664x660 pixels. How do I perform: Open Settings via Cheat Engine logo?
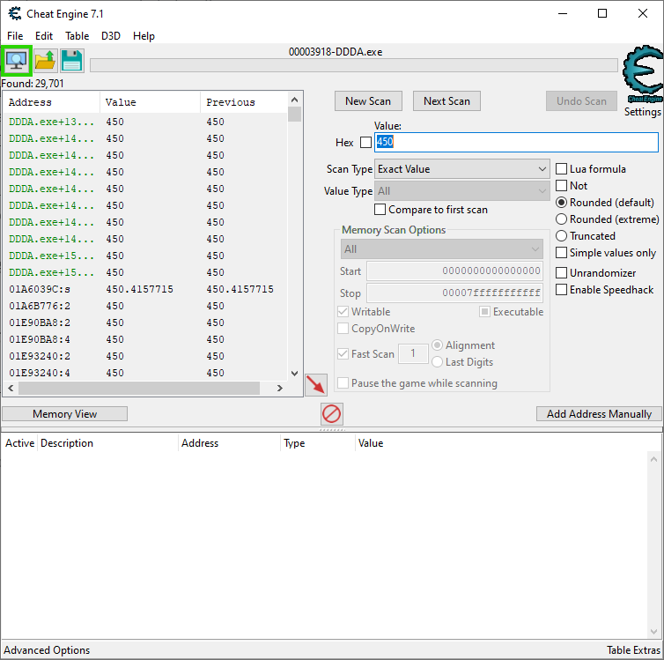(642, 80)
